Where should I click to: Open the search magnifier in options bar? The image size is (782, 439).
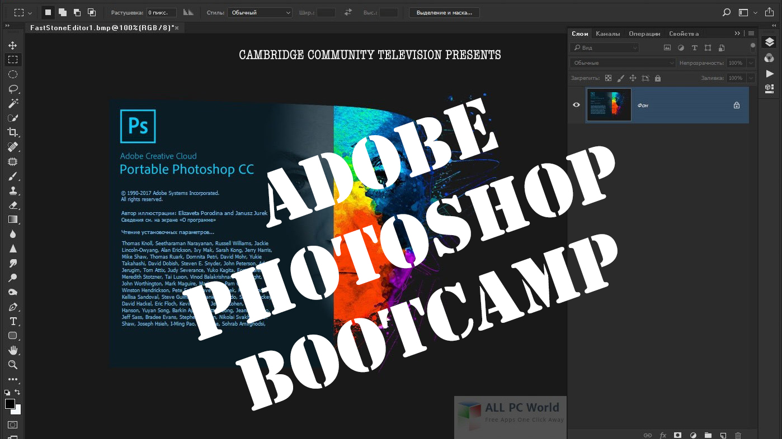coord(726,12)
